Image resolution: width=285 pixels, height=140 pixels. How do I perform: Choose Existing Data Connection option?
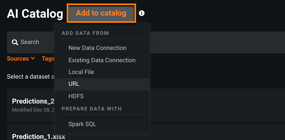[x=102, y=60]
